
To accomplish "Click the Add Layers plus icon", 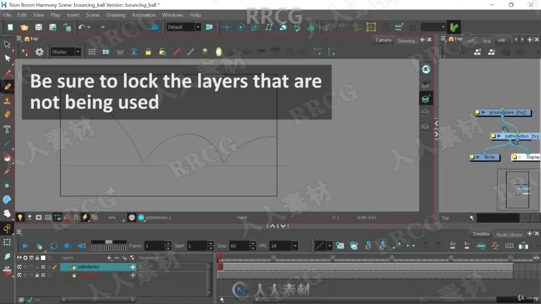I will pyautogui.click(x=109, y=258).
